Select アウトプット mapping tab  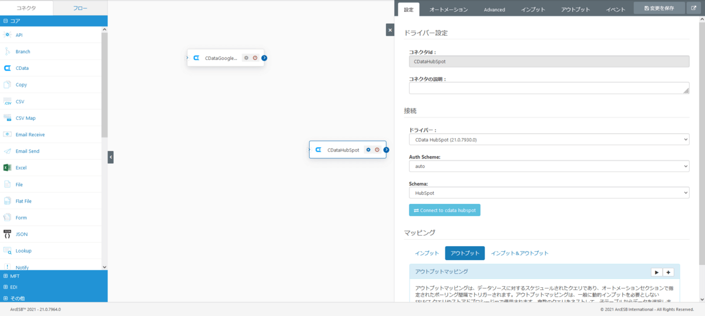click(465, 253)
